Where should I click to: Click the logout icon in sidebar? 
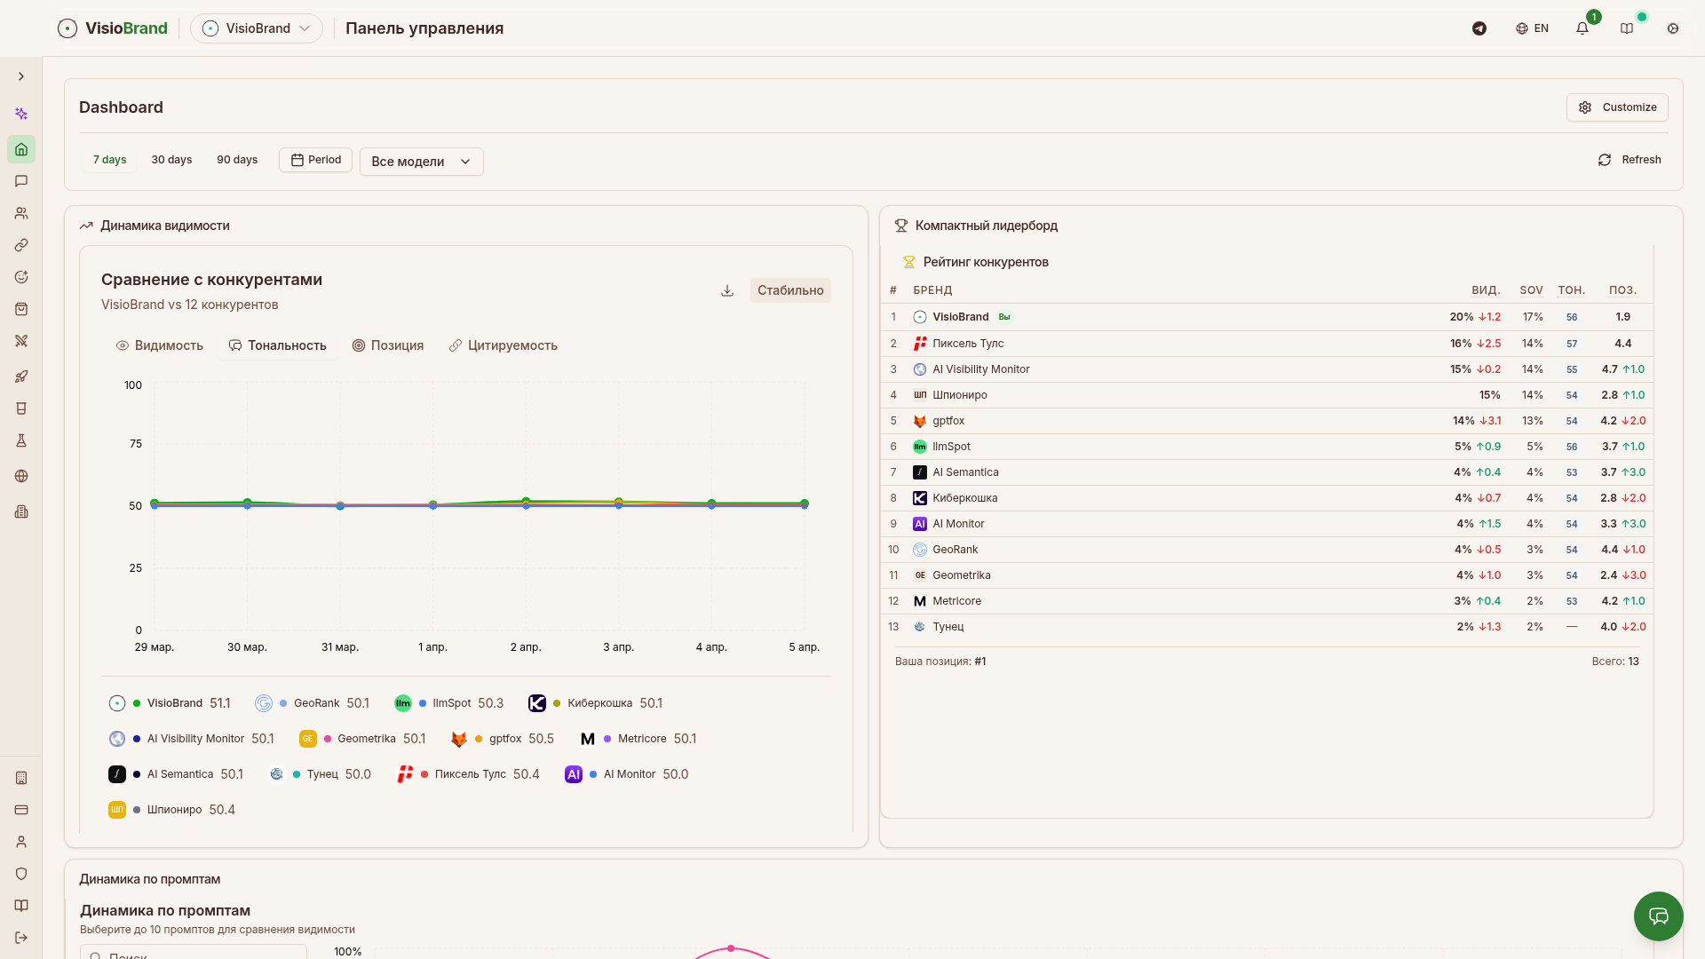coord(21,938)
